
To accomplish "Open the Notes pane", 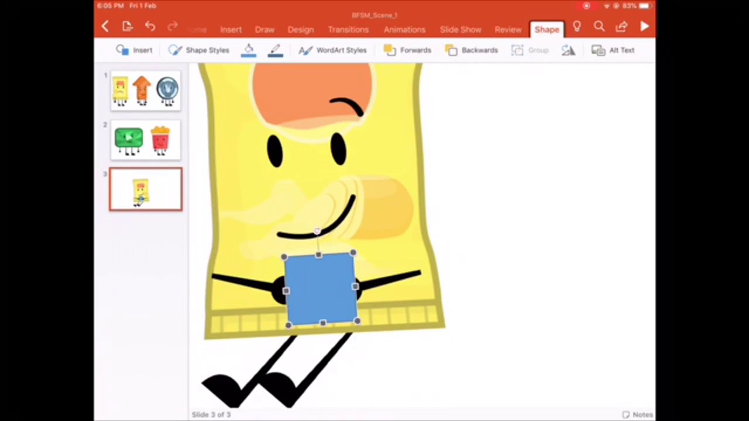I will click(x=638, y=415).
